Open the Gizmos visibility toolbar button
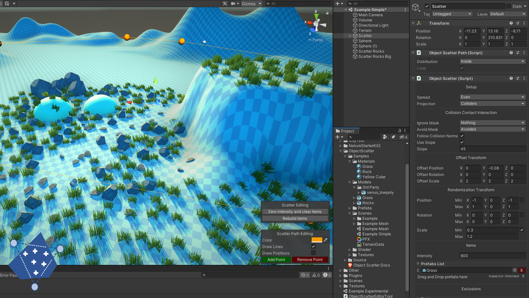This screenshot has height=298, width=529. tap(248, 4)
